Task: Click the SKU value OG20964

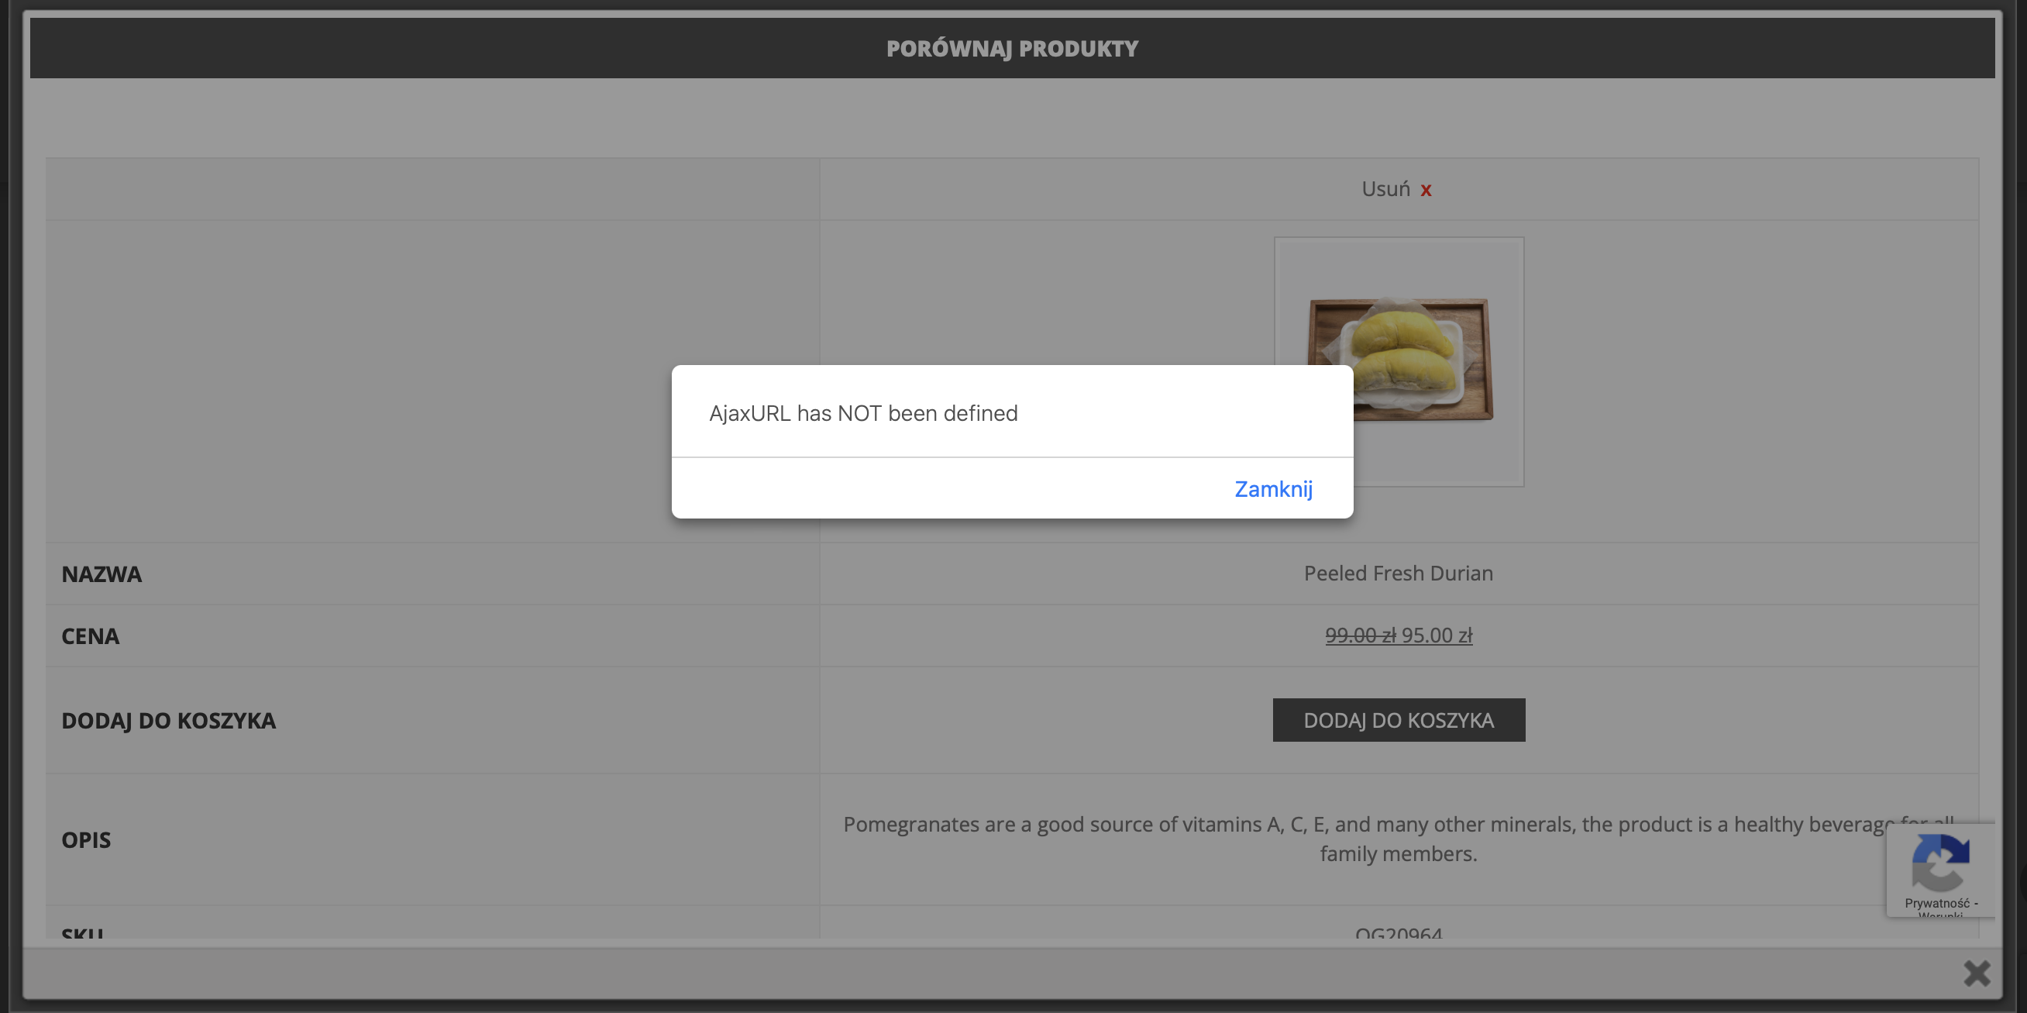Action: click(1399, 932)
